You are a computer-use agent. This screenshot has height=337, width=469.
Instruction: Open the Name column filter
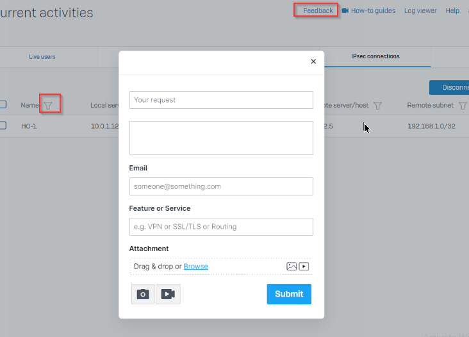click(x=48, y=106)
